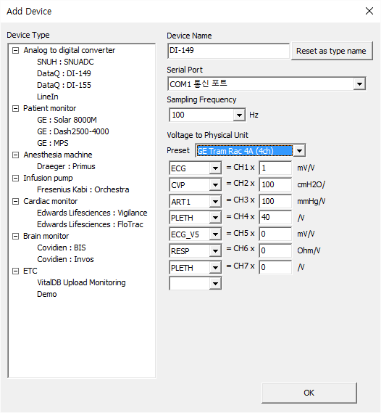Collapse the Cardiac monitor tree node
The width and height of the screenshot is (381, 413).
coord(16,202)
